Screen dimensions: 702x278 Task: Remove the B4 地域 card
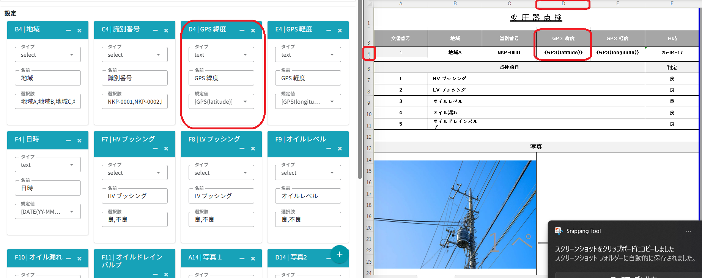click(79, 31)
